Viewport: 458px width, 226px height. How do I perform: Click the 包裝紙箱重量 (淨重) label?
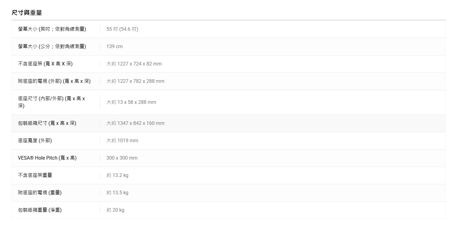click(x=40, y=210)
